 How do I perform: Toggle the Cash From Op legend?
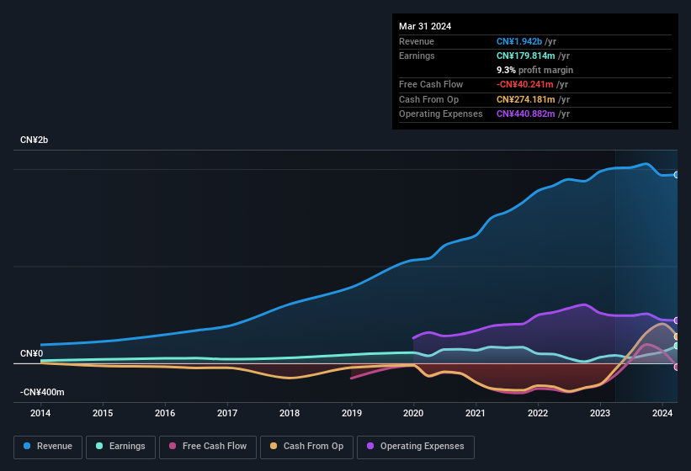(306, 447)
